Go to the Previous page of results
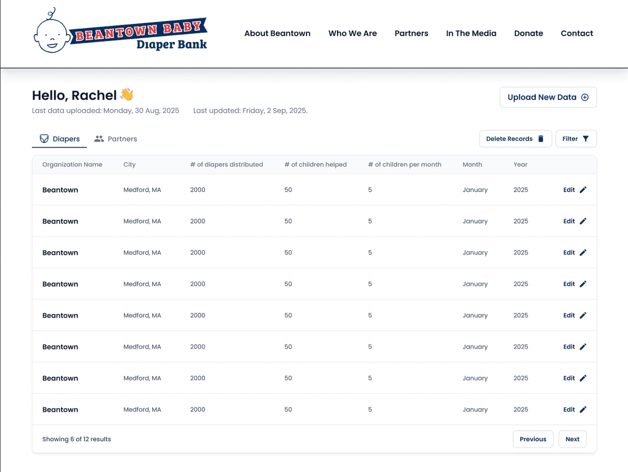 [x=533, y=439]
